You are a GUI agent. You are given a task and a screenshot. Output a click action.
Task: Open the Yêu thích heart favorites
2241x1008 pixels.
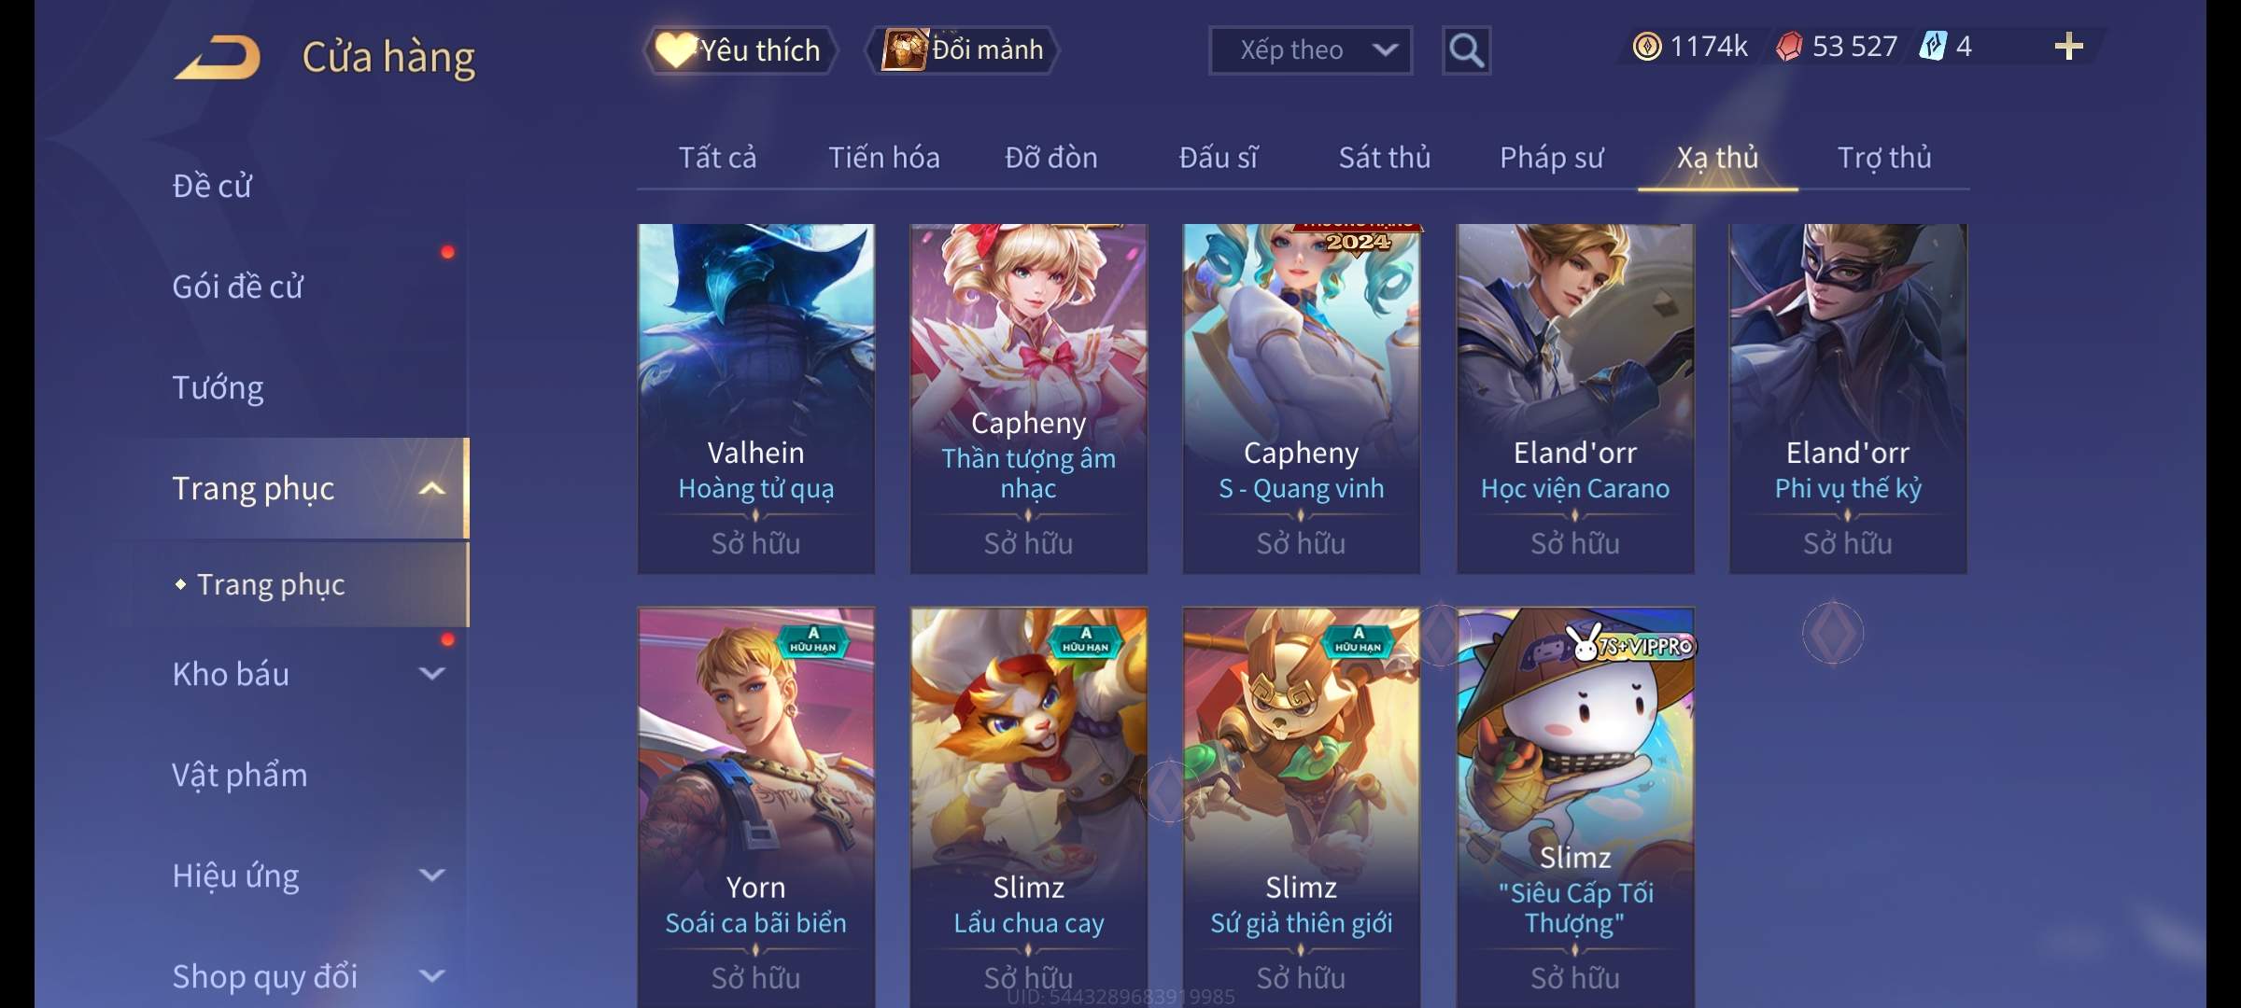click(x=740, y=50)
